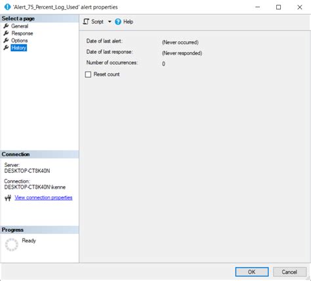The image size is (311, 281).
Task: Cancel the alert properties dialog
Action: pos(289,272)
